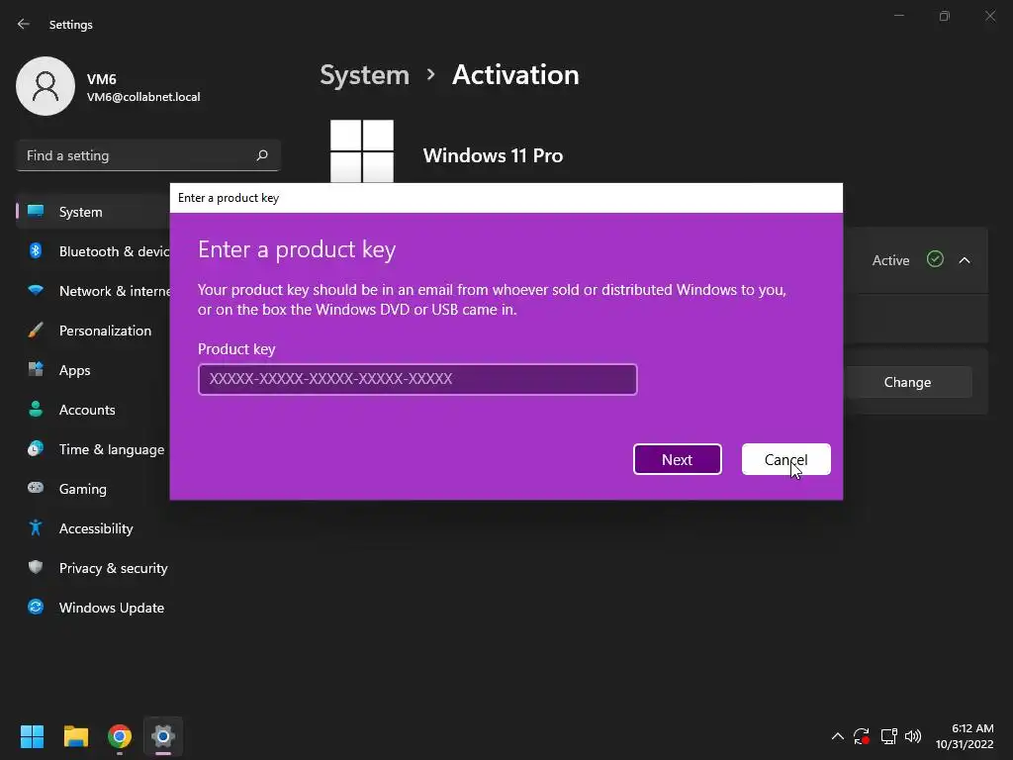Open the Personalization brush icon
The height and width of the screenshot is (760, 1013).
36,331
